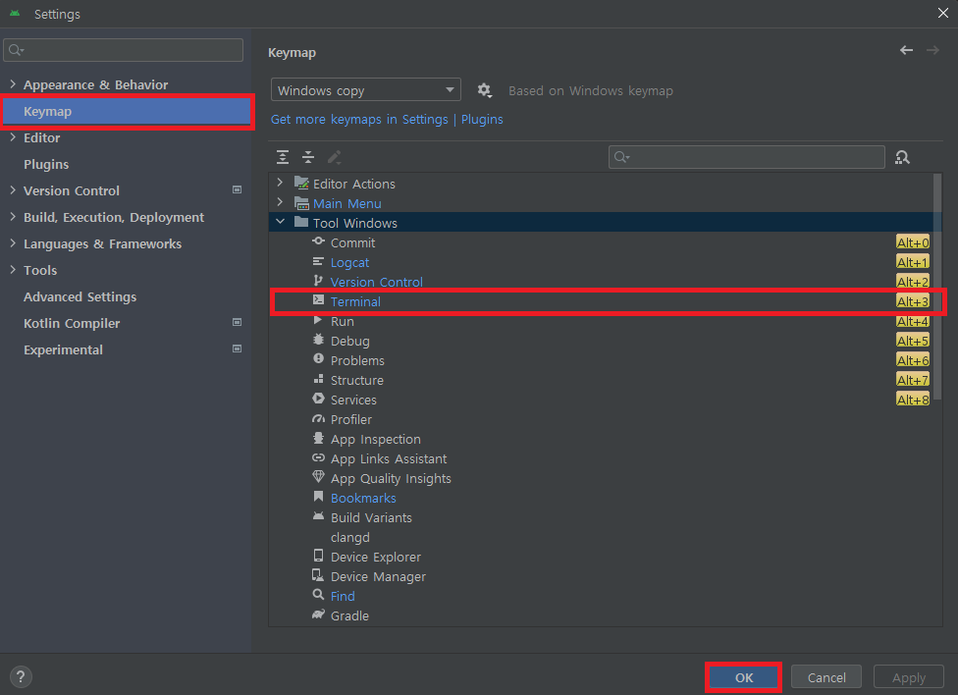Open the keymap gear options menu
This screenshot has height=695, width=958.
click(x=485, y=90)
